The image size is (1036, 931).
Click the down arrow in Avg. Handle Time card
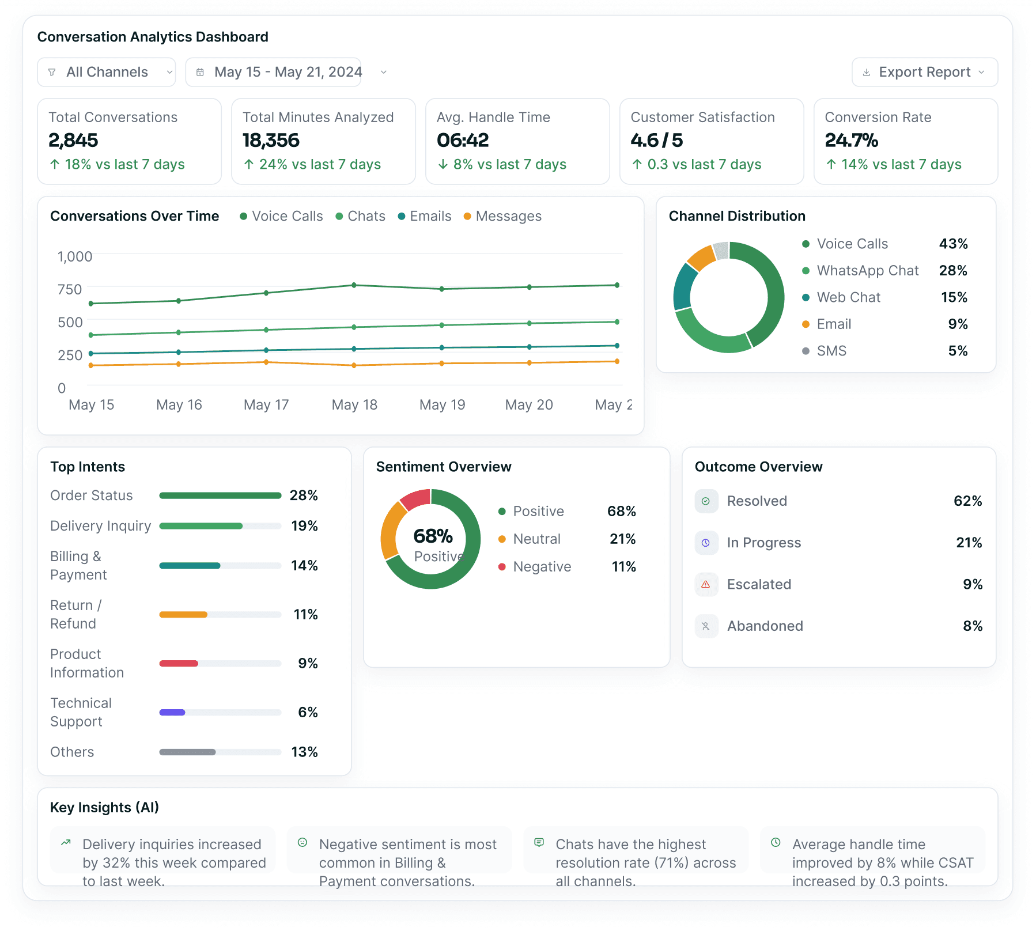[443, 164]
